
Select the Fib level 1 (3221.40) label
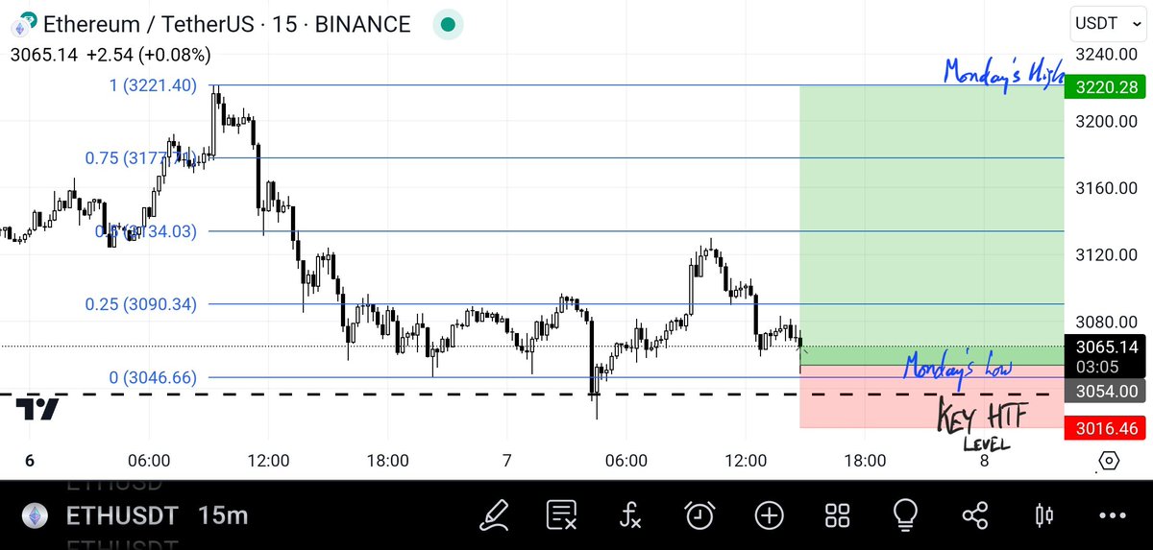pos(153,85)
